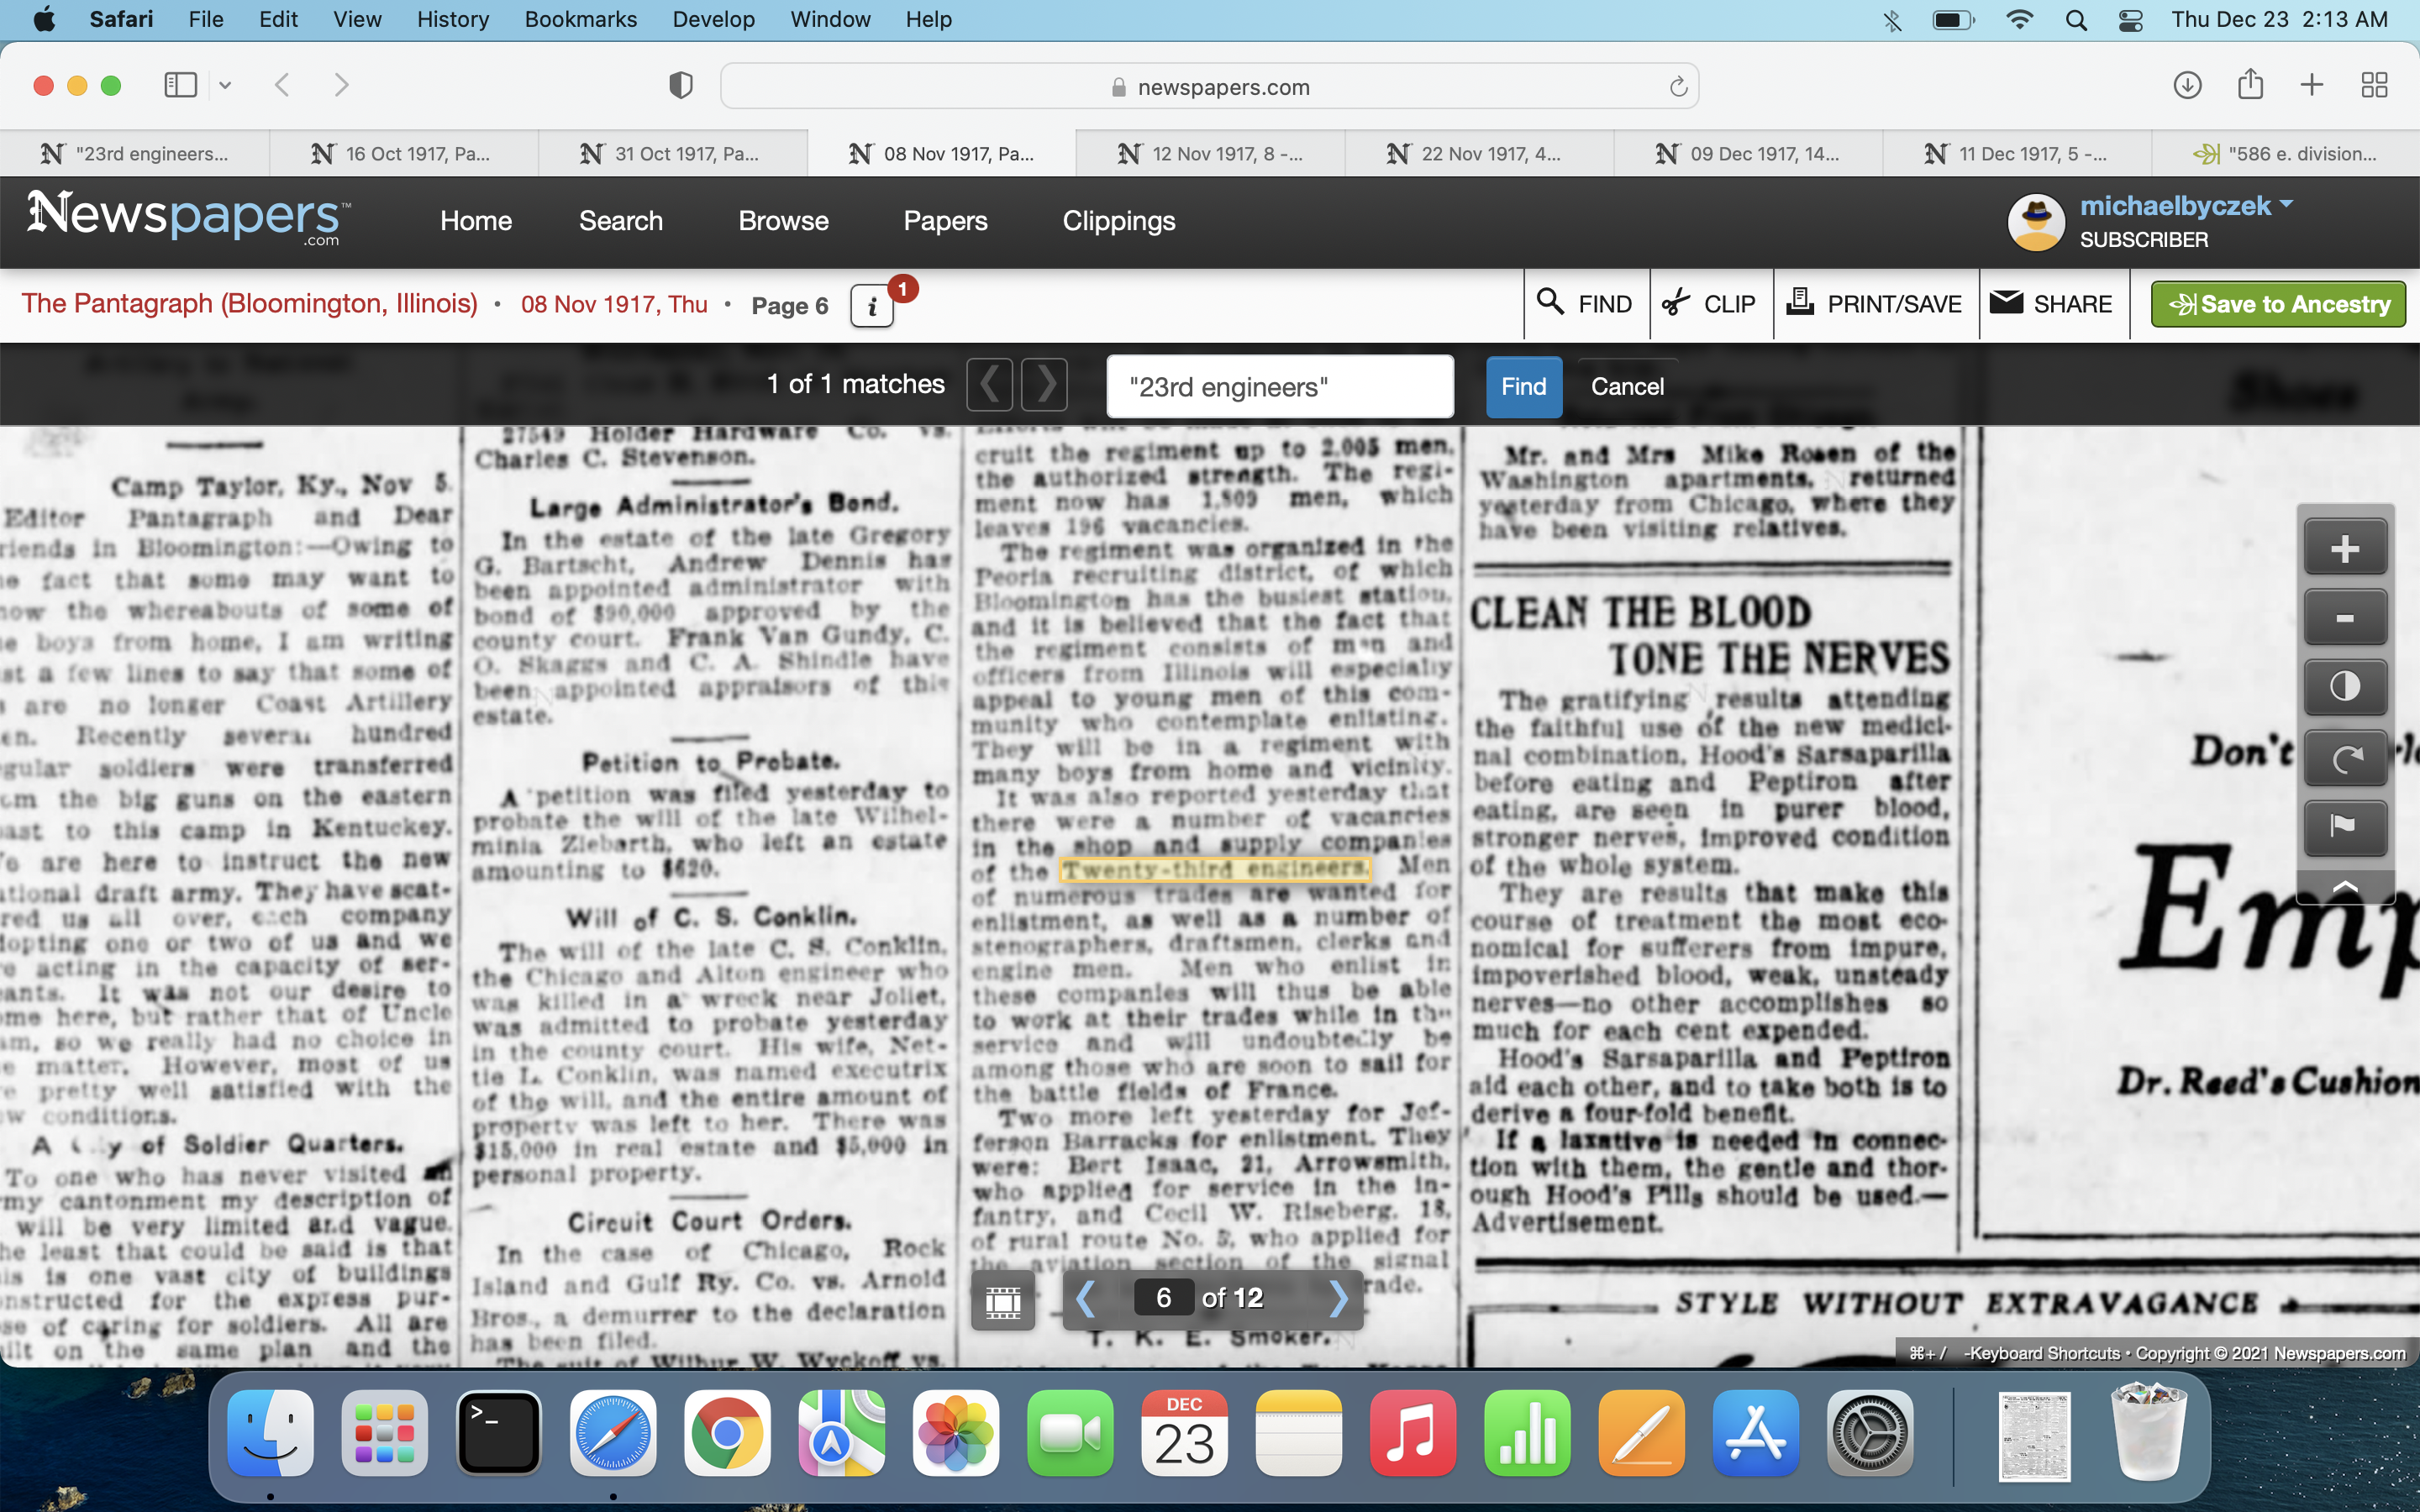Open the Clippings nav menu item
This screenshot has height=1512, width=2420.
pyautogui.click(x=1118, y=221)
